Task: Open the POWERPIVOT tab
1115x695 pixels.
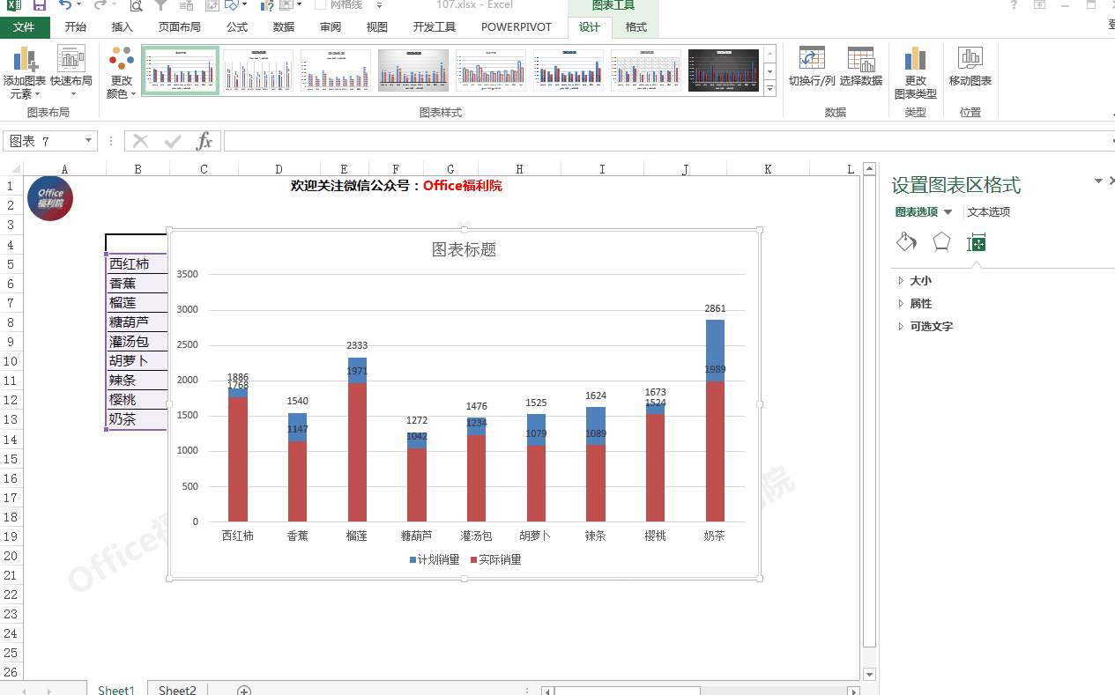Action: (517, 27)
